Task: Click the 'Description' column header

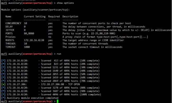Action: [x=70, y=16]
